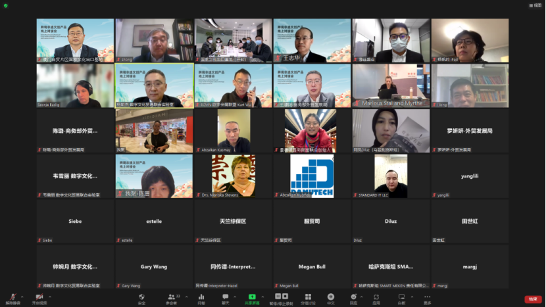Start video with the camera button
This screenshot has width=546, height=307.
click(x=39, y=298)
